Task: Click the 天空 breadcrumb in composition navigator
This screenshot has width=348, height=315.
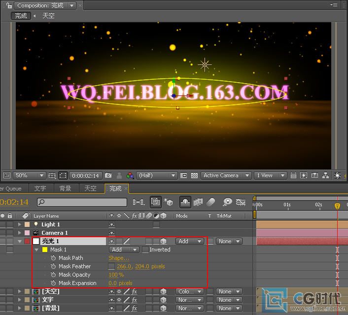Action: tap(48, 16)
